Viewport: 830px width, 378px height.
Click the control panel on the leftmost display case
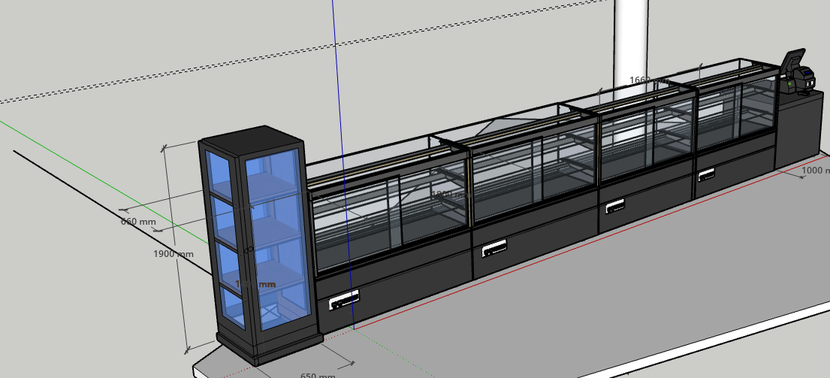click(x=344, y=300)
